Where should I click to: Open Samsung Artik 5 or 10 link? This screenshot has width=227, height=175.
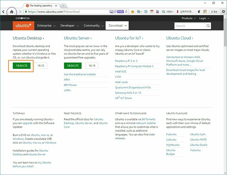(x=128, y=93)
